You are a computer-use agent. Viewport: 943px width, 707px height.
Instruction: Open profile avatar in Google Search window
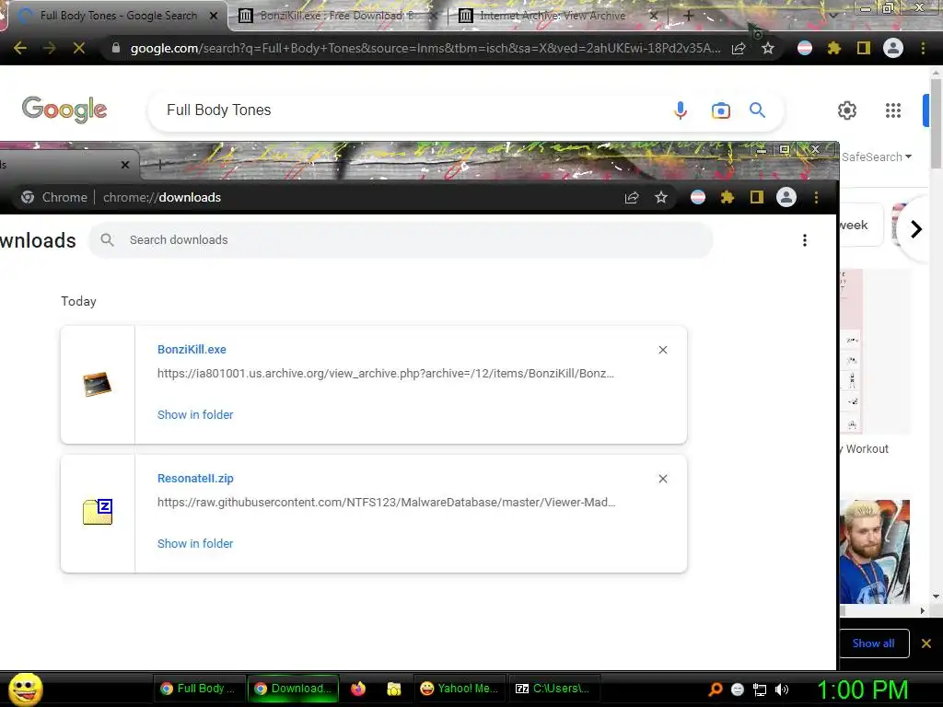893,48
